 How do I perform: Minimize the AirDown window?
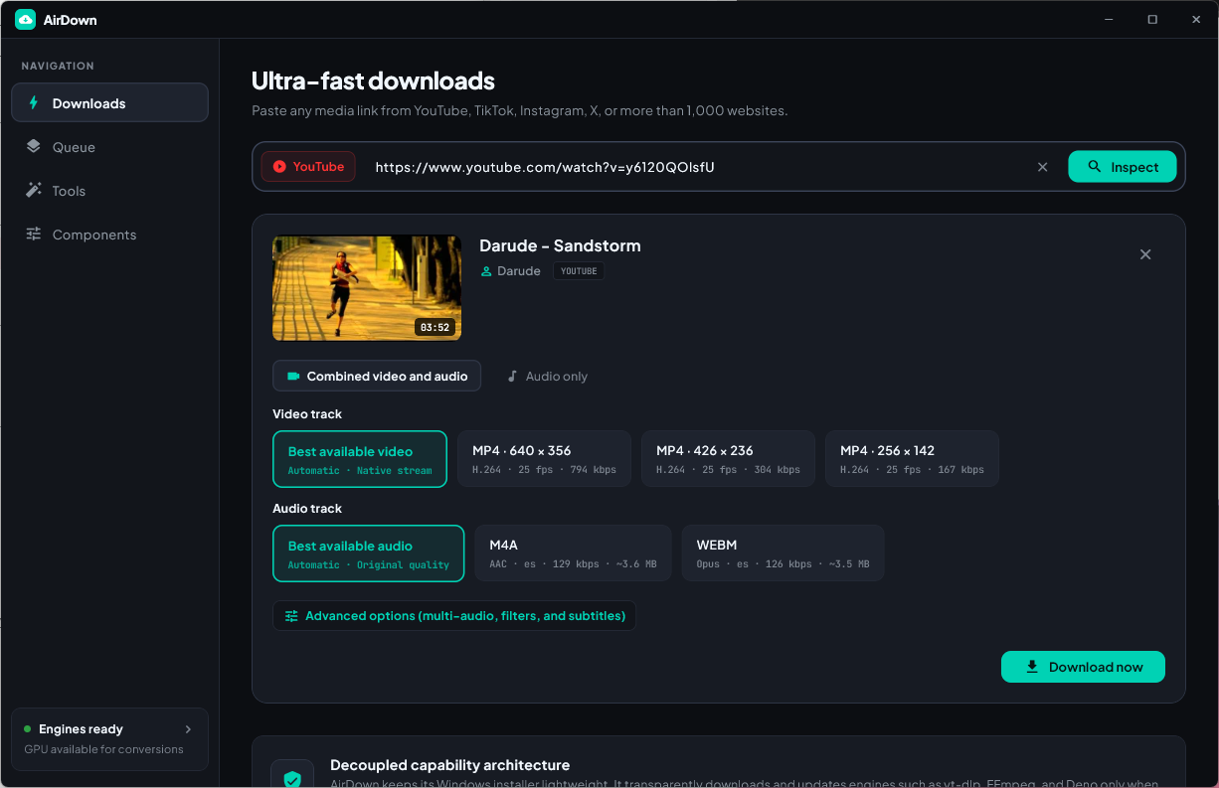[1109, 20]
